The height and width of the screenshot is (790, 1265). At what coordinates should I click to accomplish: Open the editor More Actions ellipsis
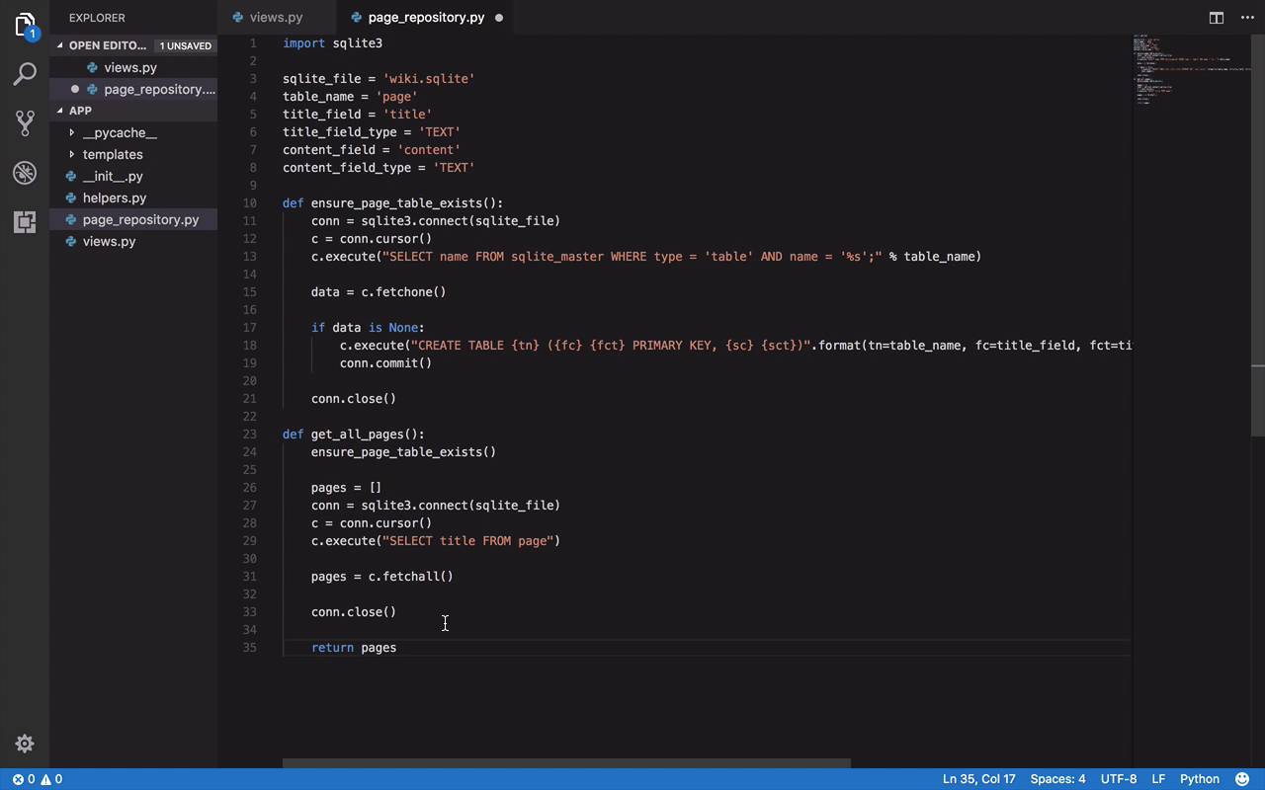1247,18
